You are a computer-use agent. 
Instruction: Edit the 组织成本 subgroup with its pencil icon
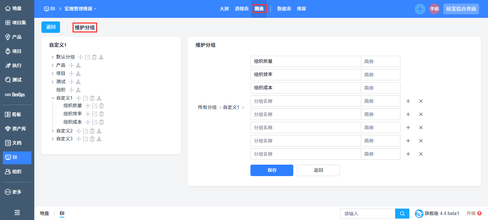coord(95,122)
